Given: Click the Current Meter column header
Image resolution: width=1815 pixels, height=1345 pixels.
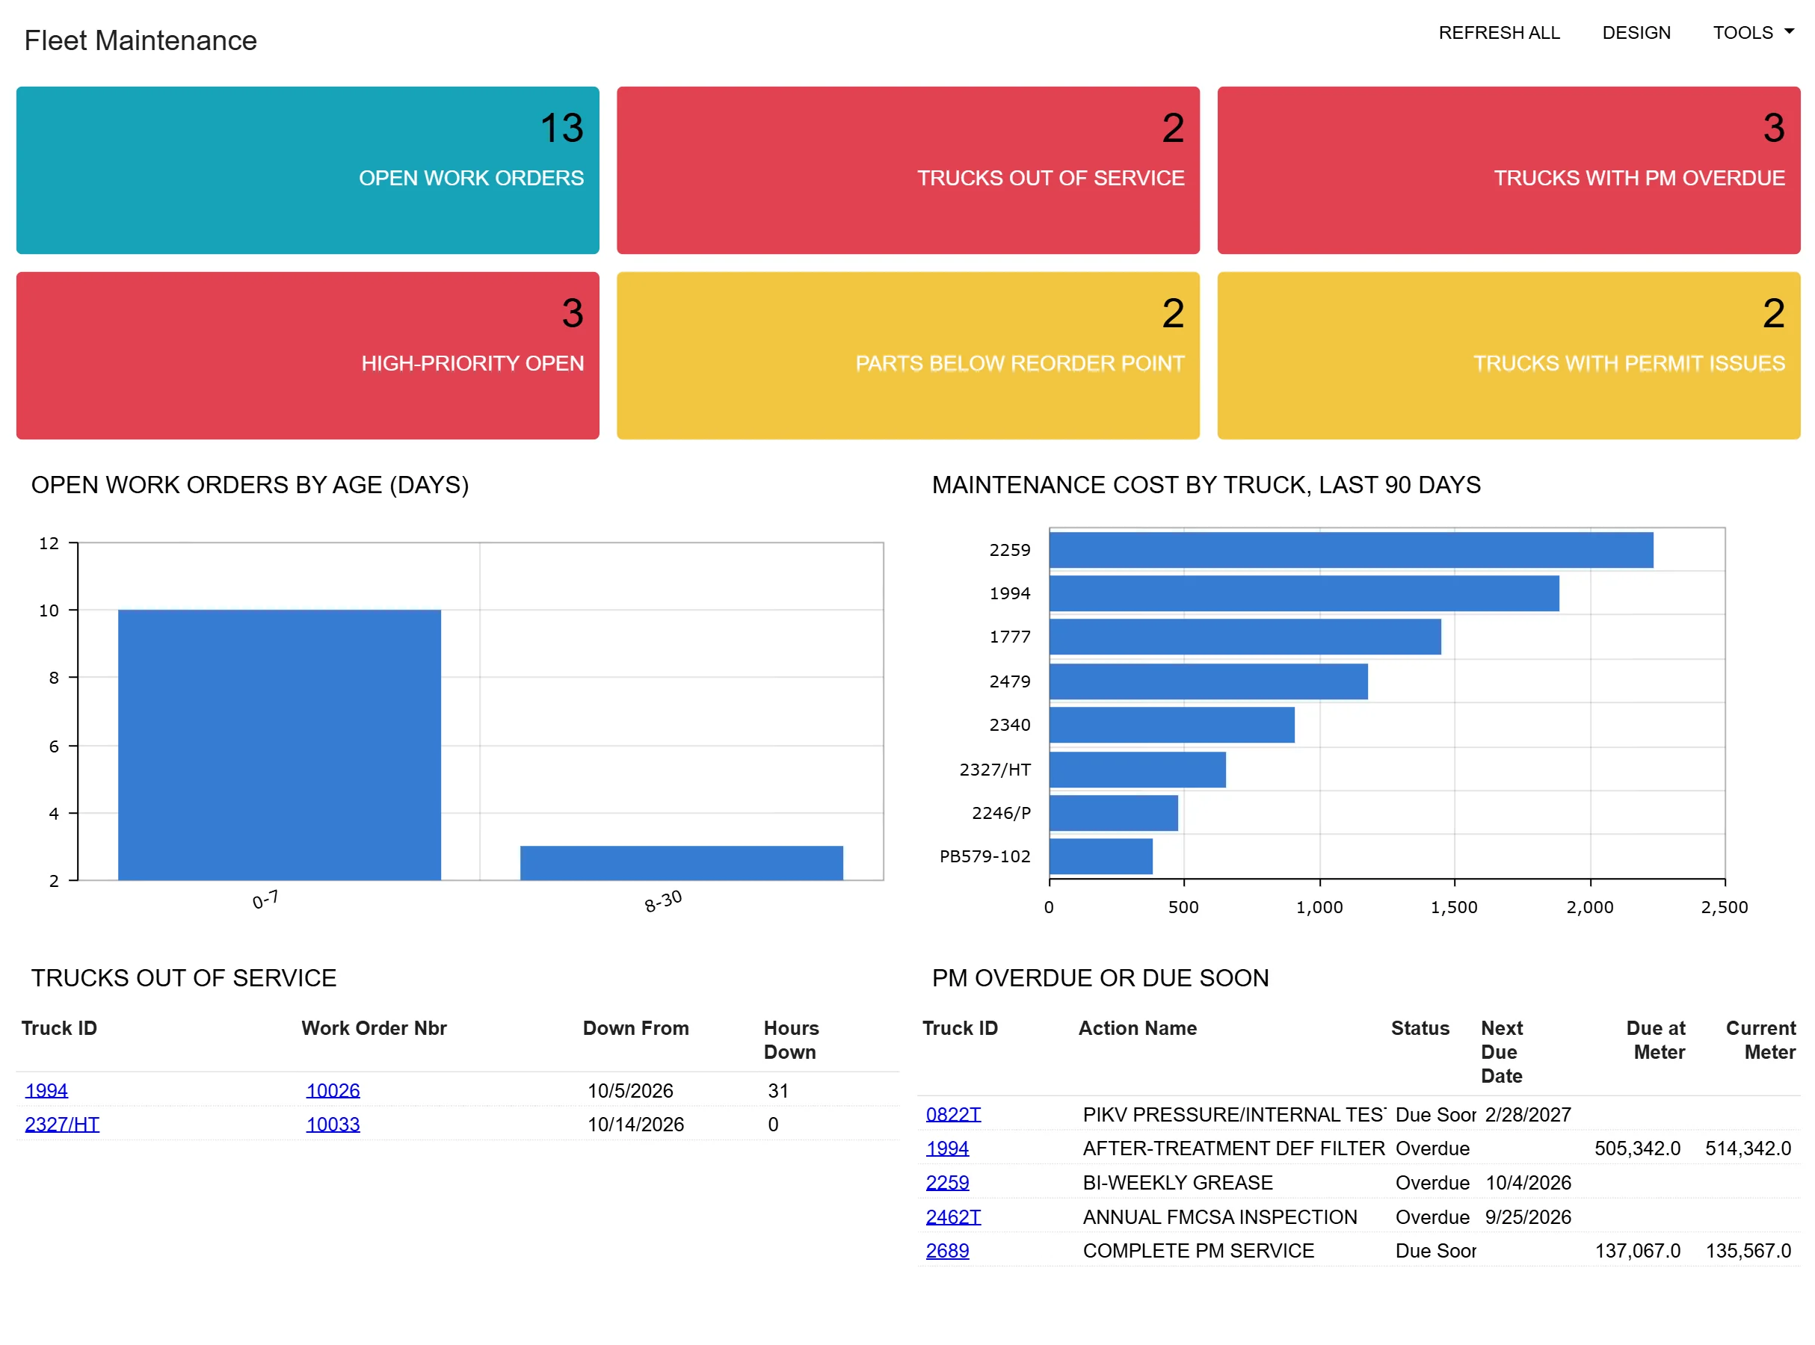Looking at the screenshot, I should pyautogui.click(x=1760, y=1039).
